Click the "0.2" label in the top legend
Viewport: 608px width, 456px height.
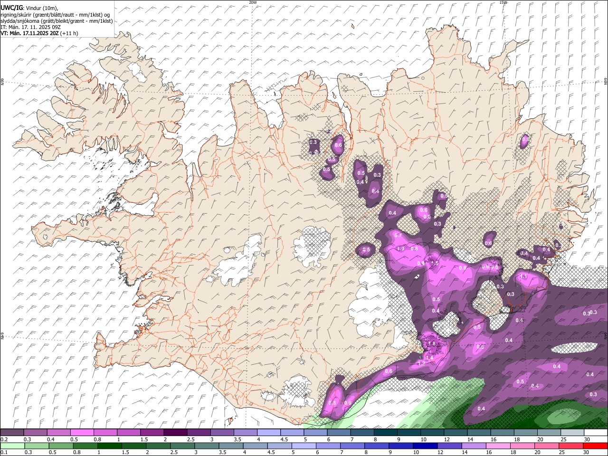[x=5, y=439]
